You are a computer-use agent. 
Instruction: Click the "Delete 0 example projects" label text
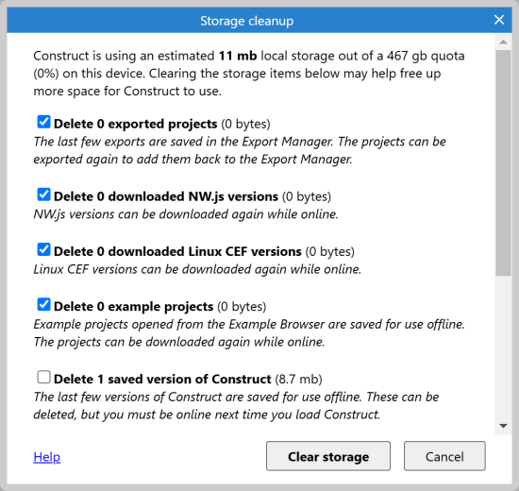pyautogui.click(x=133, y=307)
